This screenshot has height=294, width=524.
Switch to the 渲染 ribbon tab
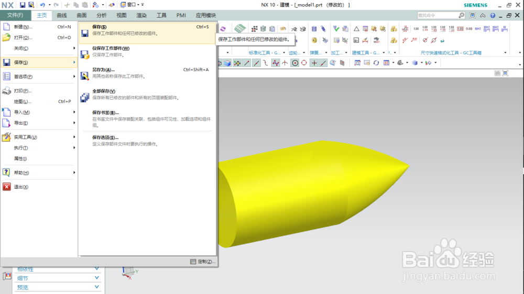[141, 15]
